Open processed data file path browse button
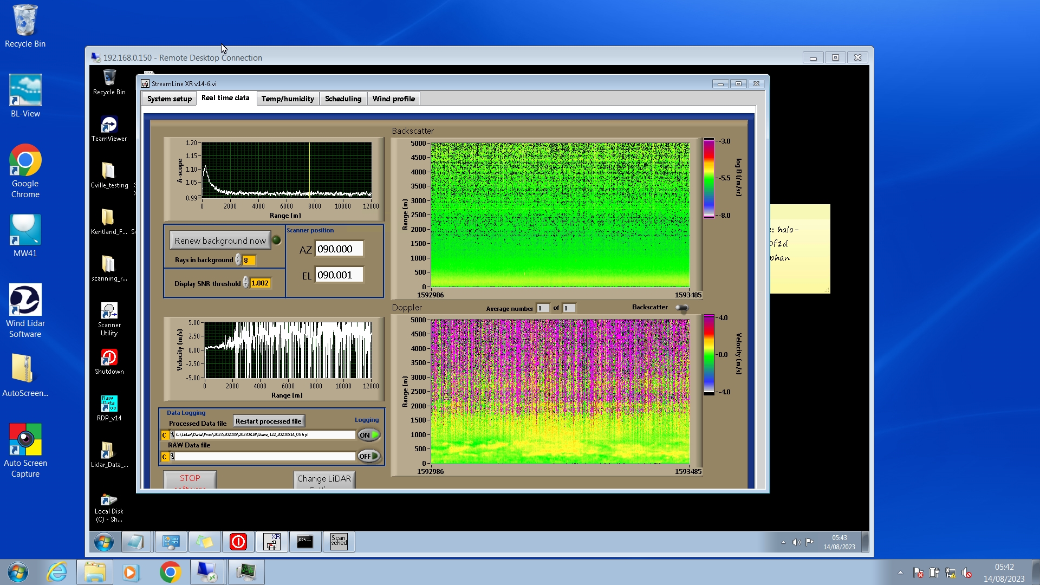The image size is (1040, 585). click(x=172, y=435)
